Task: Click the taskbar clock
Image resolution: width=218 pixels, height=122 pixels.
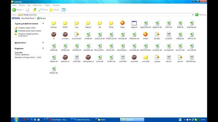Action: [x=203, y=120]
